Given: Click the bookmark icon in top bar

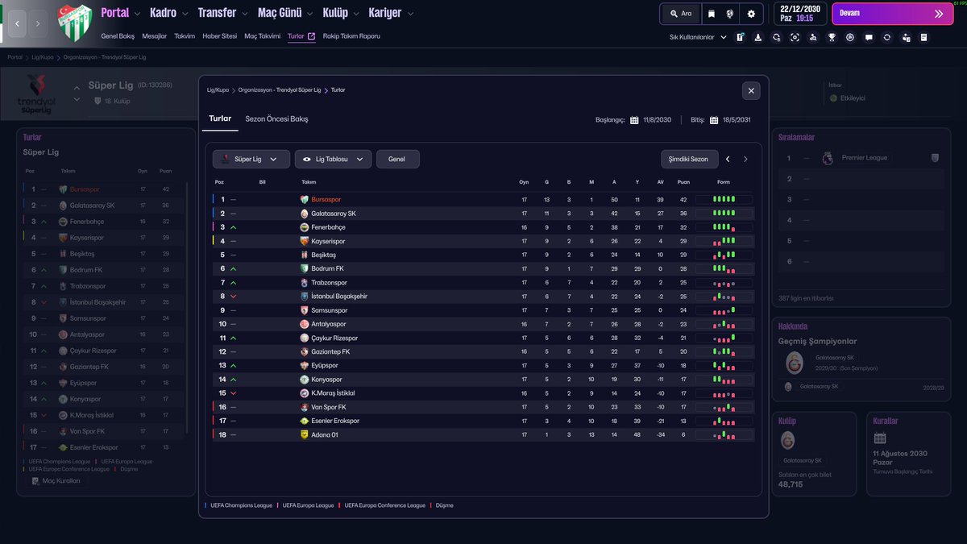Looking at the screenshot, I should pyautogui.click(x=711, y=14).
